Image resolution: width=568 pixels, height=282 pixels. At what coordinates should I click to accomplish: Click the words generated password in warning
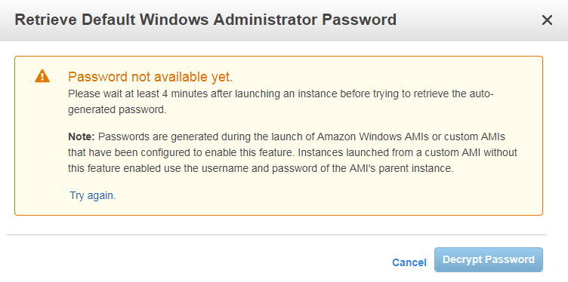pyautogui.click(x=117, y=110)
